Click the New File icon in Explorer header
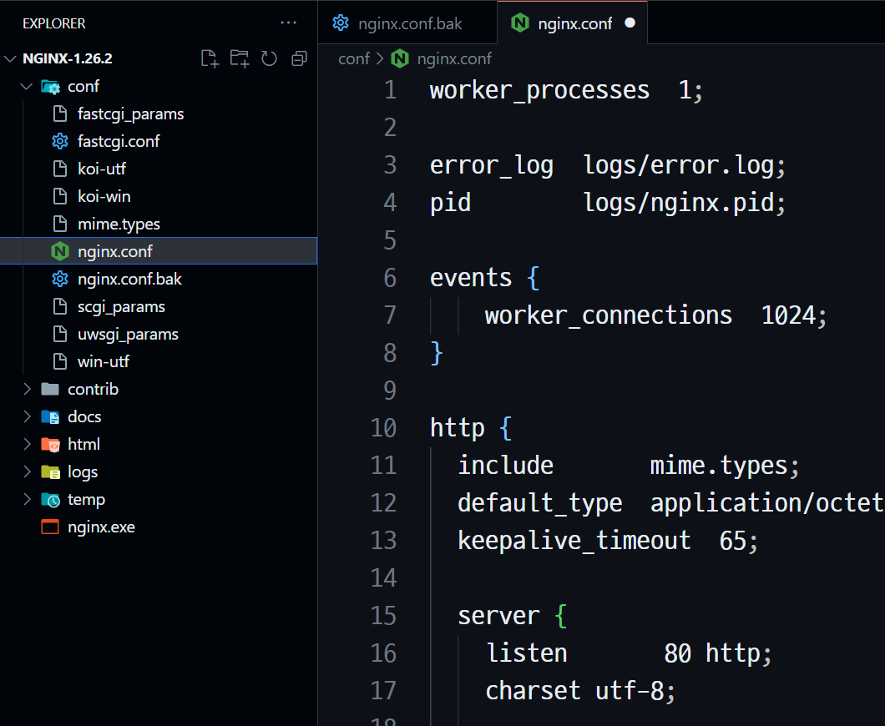 pyautogui.click(x=210, y=58)
